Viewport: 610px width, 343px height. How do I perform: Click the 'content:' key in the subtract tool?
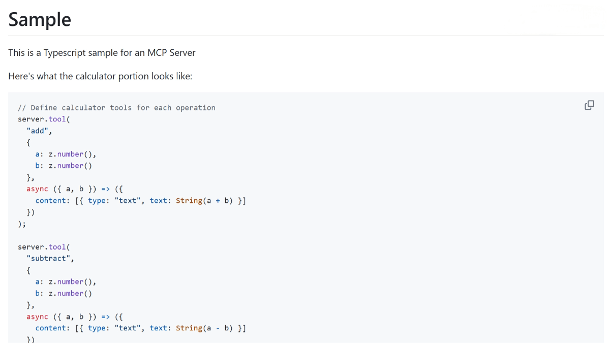pos(53,328)
